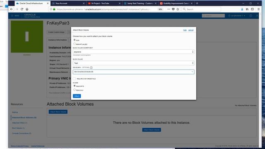The height and width of the screenshot is (149, 265).
Task: Open the browser home page icon
Action: coord(27,9)
